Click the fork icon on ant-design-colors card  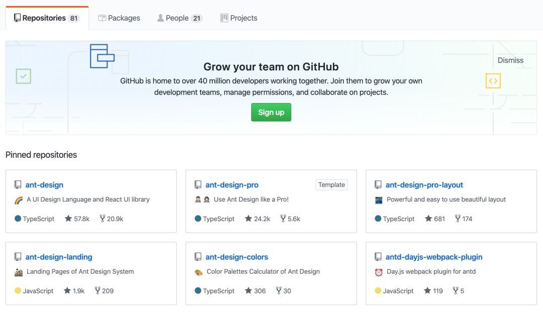tap(279, 290)
